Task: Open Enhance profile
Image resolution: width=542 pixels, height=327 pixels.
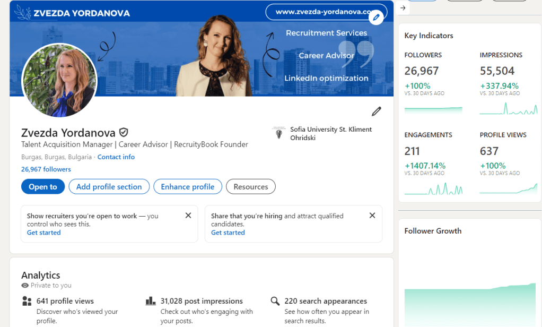Action: (187, 186)
